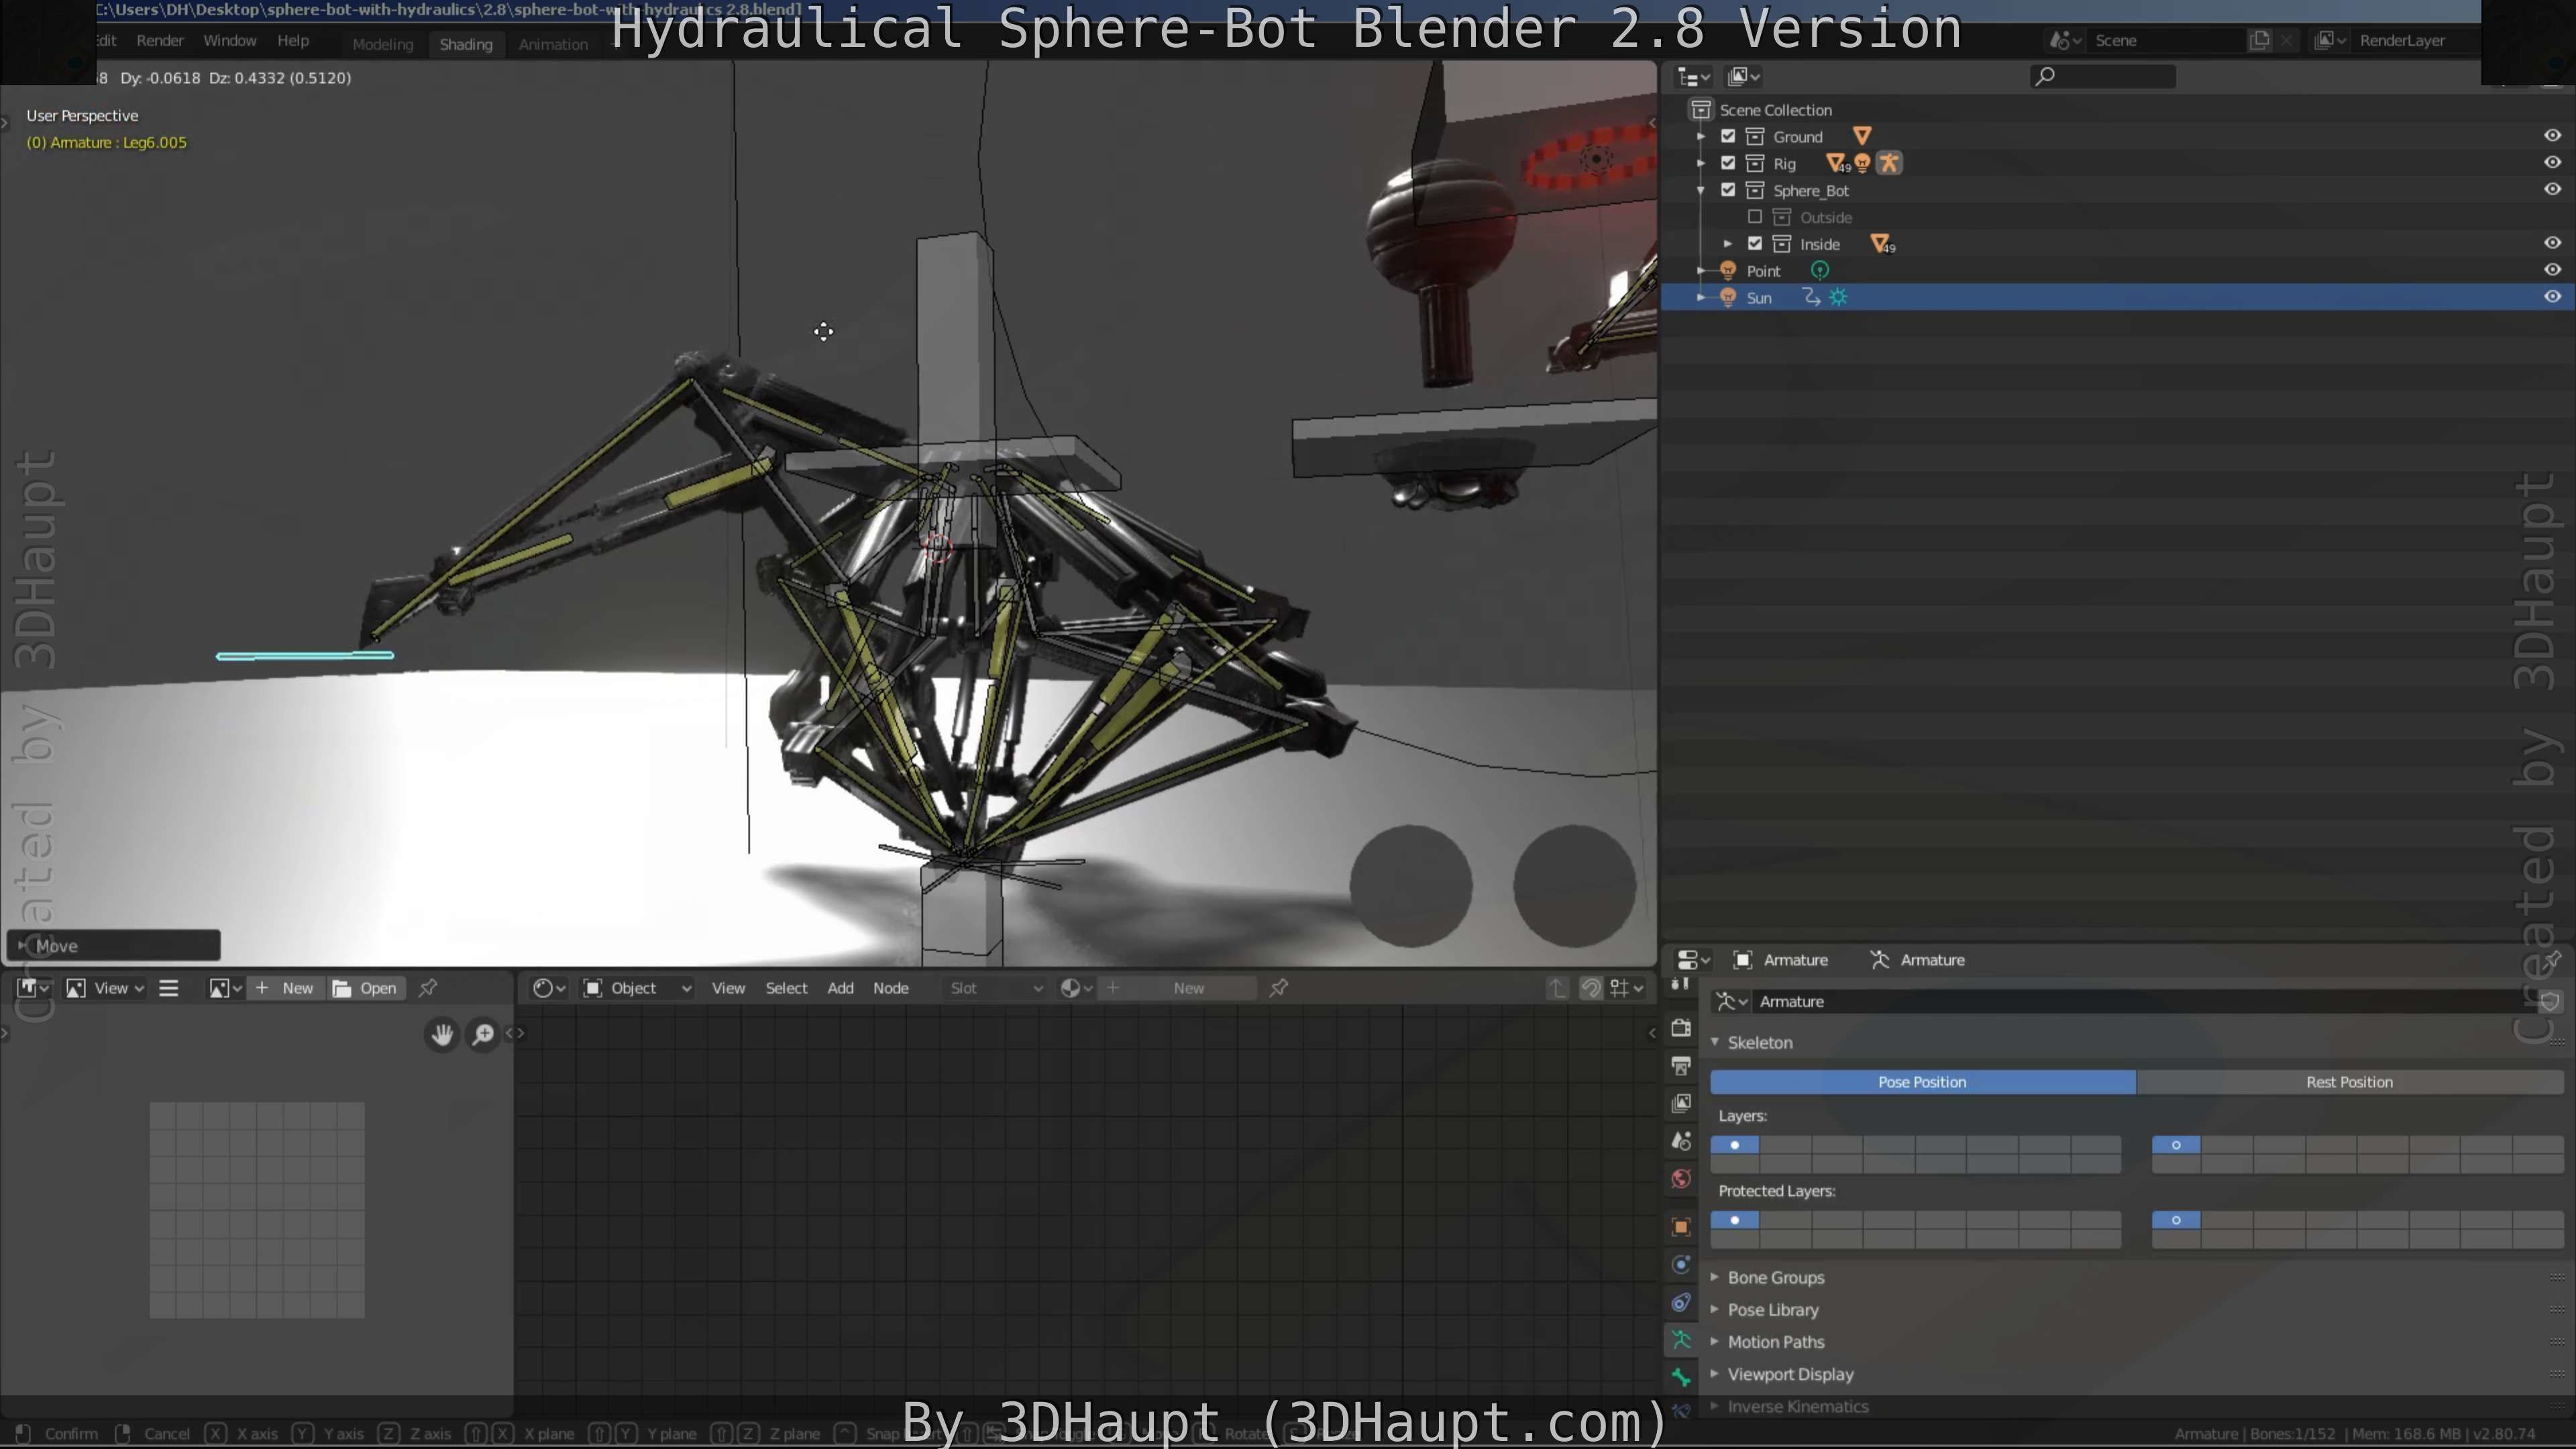Open the Window menu
This screenshot has height=1449, width=2576.
click(230, 40)
